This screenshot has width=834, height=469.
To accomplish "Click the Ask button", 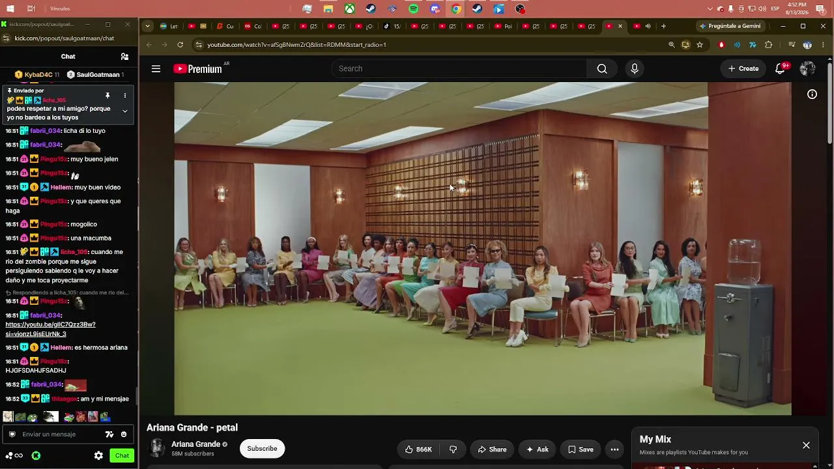I will click(538, 449).
